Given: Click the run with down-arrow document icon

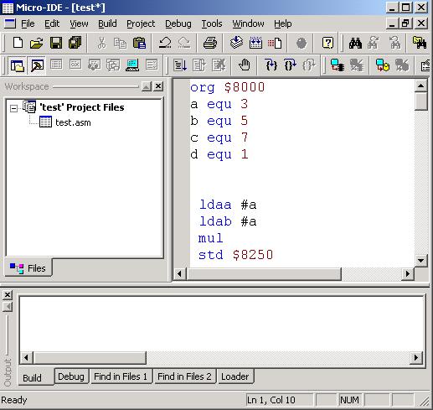Looking at the screenshot, I should [x=180, y=65].
